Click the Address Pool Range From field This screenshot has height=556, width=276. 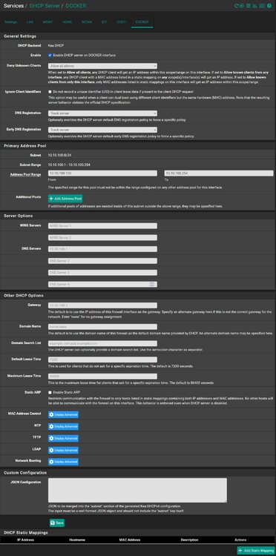point(102,173)
